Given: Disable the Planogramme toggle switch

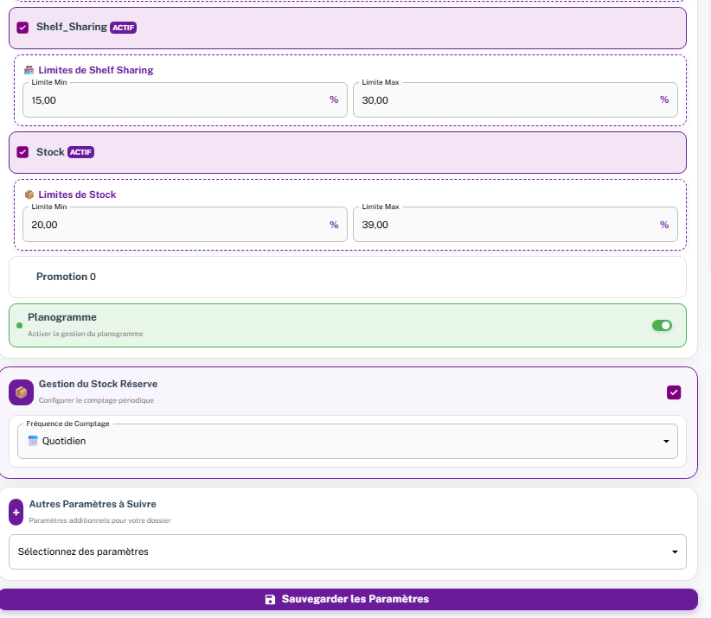Looking at the screenshot, I should click(662, 325).
